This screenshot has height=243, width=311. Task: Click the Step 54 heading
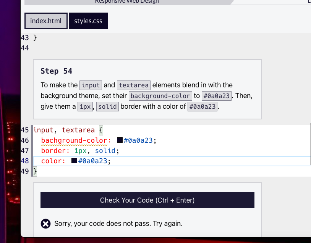click(x=56, y=71)
